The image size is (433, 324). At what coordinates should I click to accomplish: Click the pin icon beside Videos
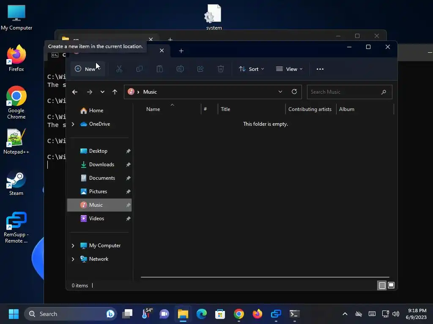click(x=128, y=219)
